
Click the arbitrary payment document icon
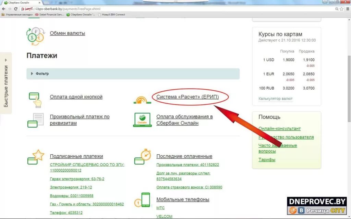(x=35, y=120)
